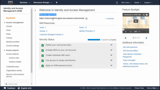
Task: Collapse the Access reports section
Action: (4, 50)
